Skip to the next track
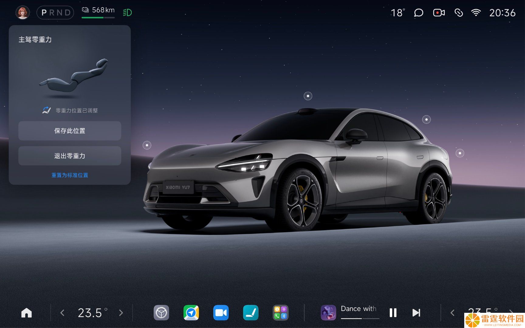 click(x=416, y=313)
